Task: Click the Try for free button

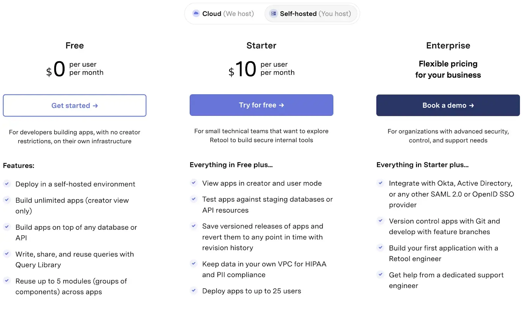Action: click(261, 105)
